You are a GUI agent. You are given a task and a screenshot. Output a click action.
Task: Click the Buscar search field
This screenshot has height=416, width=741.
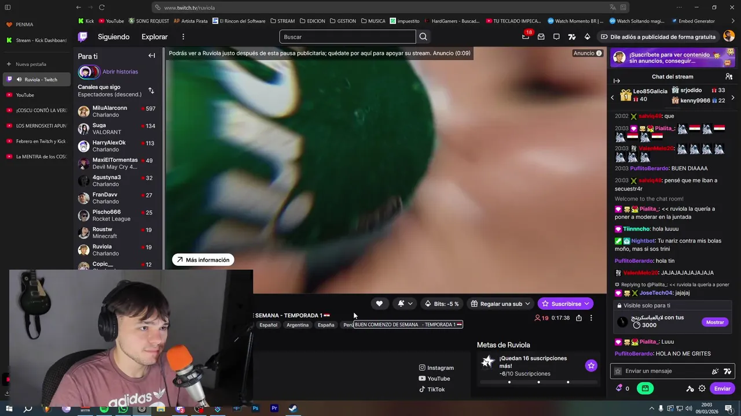pos(347,36)
